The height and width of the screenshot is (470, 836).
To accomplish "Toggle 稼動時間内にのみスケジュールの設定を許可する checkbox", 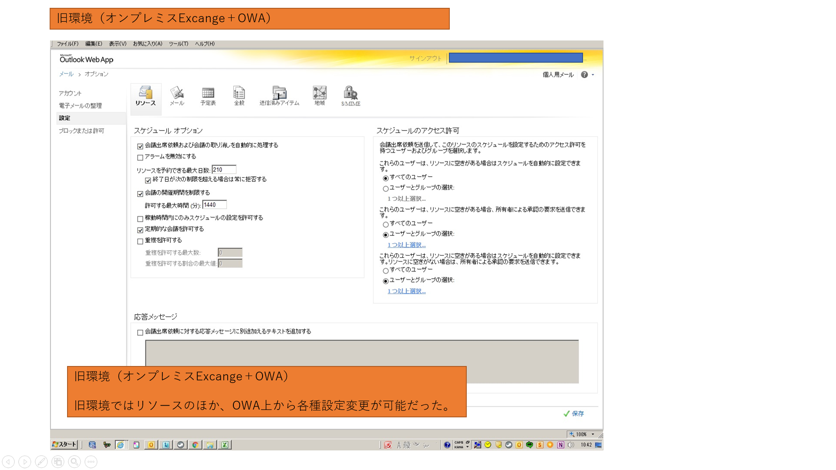I will 140,219.
